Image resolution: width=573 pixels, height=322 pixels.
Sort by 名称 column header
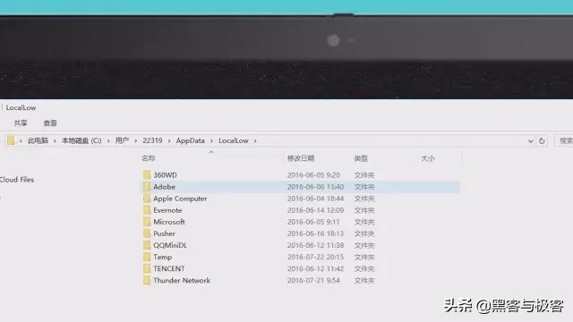[149, 158]
